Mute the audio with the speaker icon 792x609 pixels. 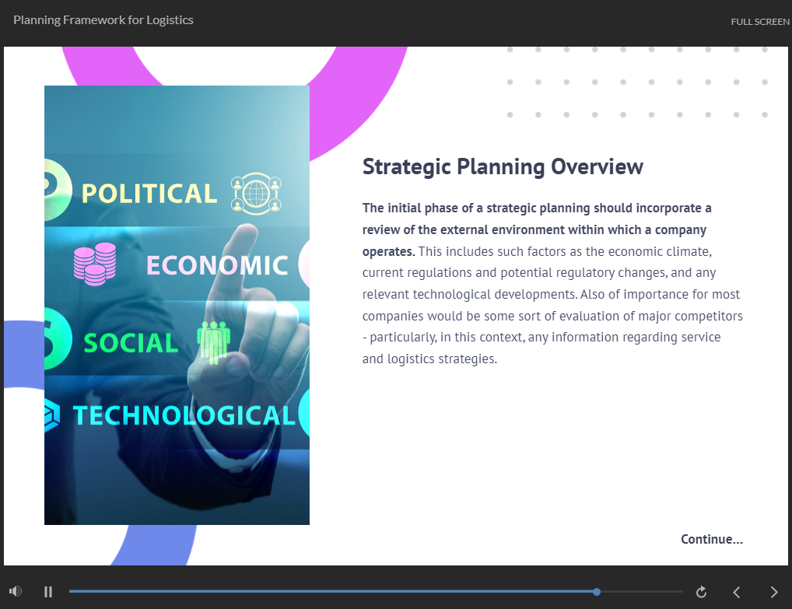coord(16,592)
